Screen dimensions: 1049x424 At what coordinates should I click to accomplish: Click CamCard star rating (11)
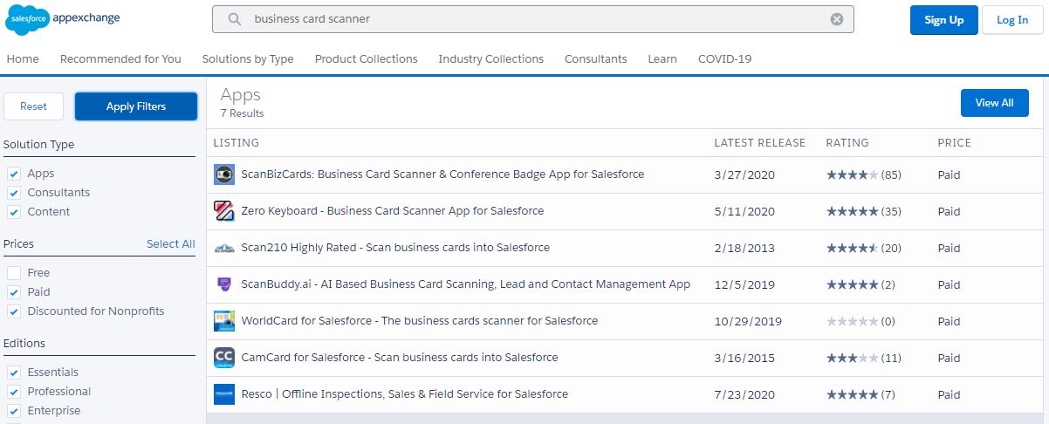863,358
